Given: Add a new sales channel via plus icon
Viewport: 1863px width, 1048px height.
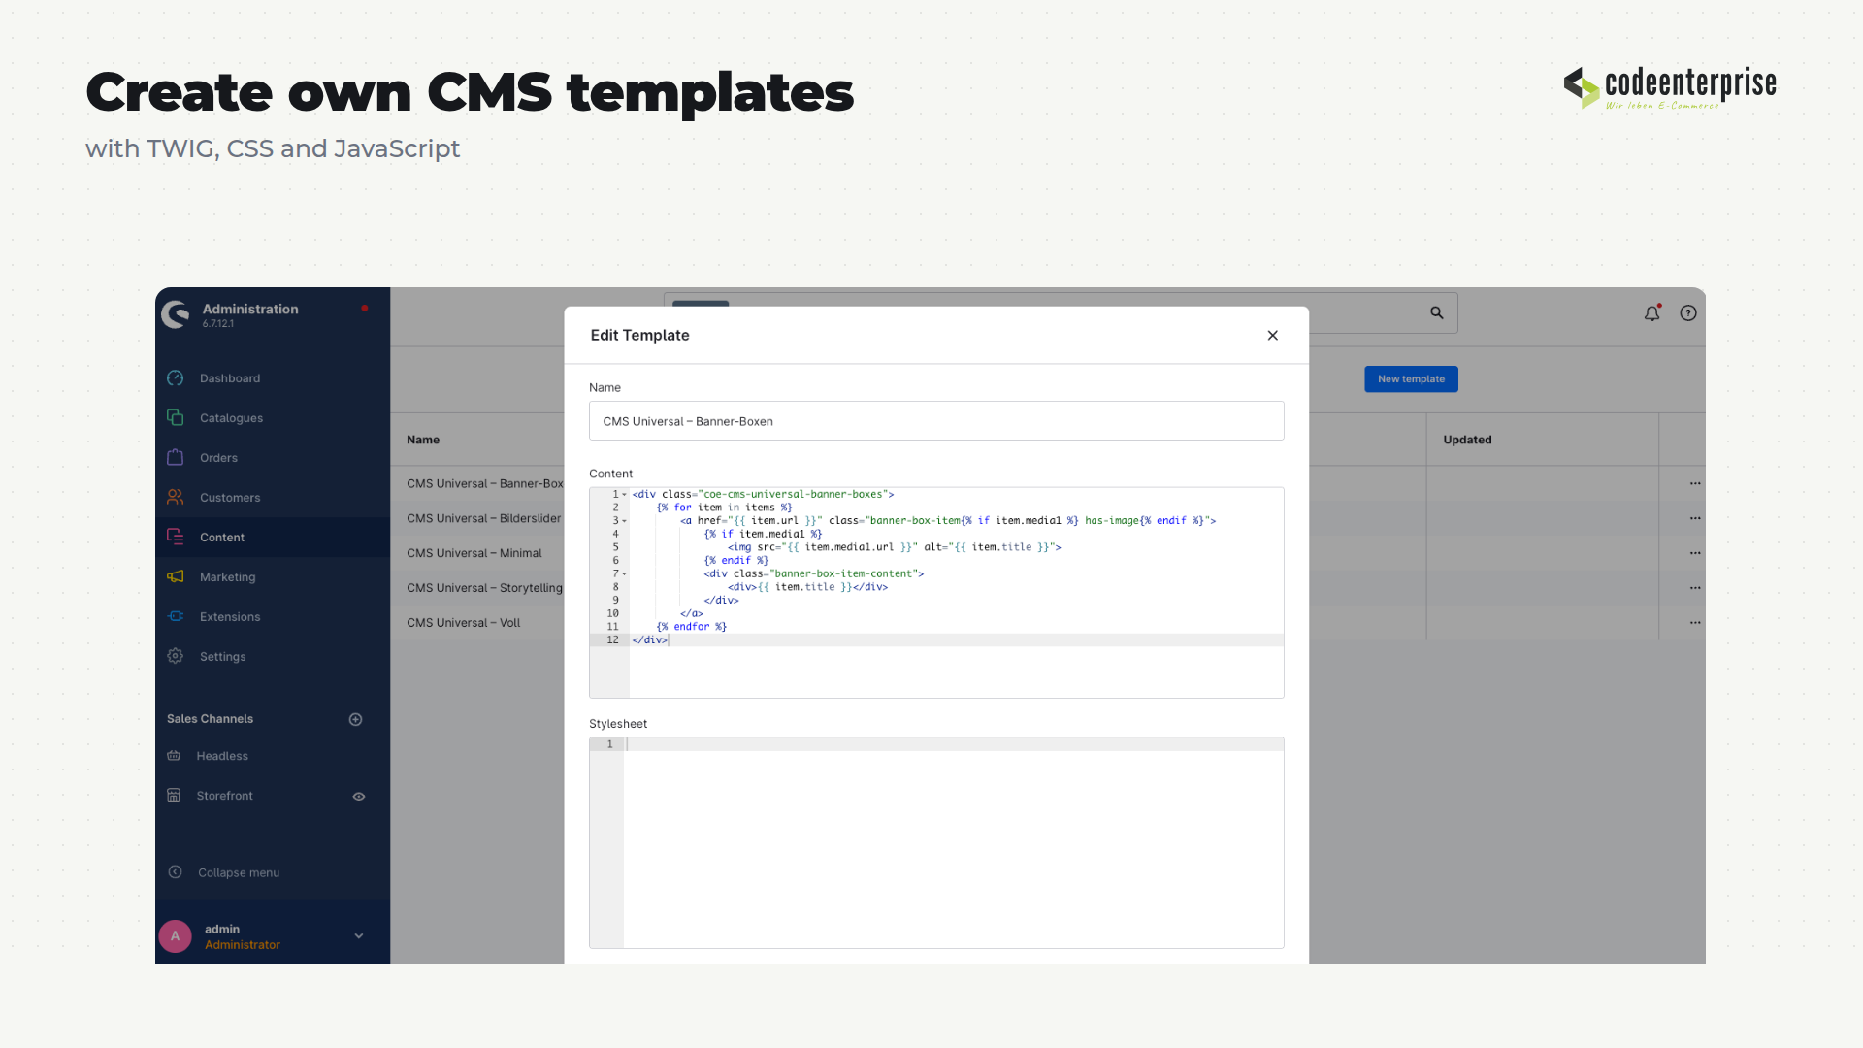Looking at the screenshot, I should click(356, 720).
